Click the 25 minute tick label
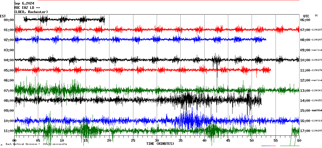This screenshot has height=148, width=322. click(133, 141)
